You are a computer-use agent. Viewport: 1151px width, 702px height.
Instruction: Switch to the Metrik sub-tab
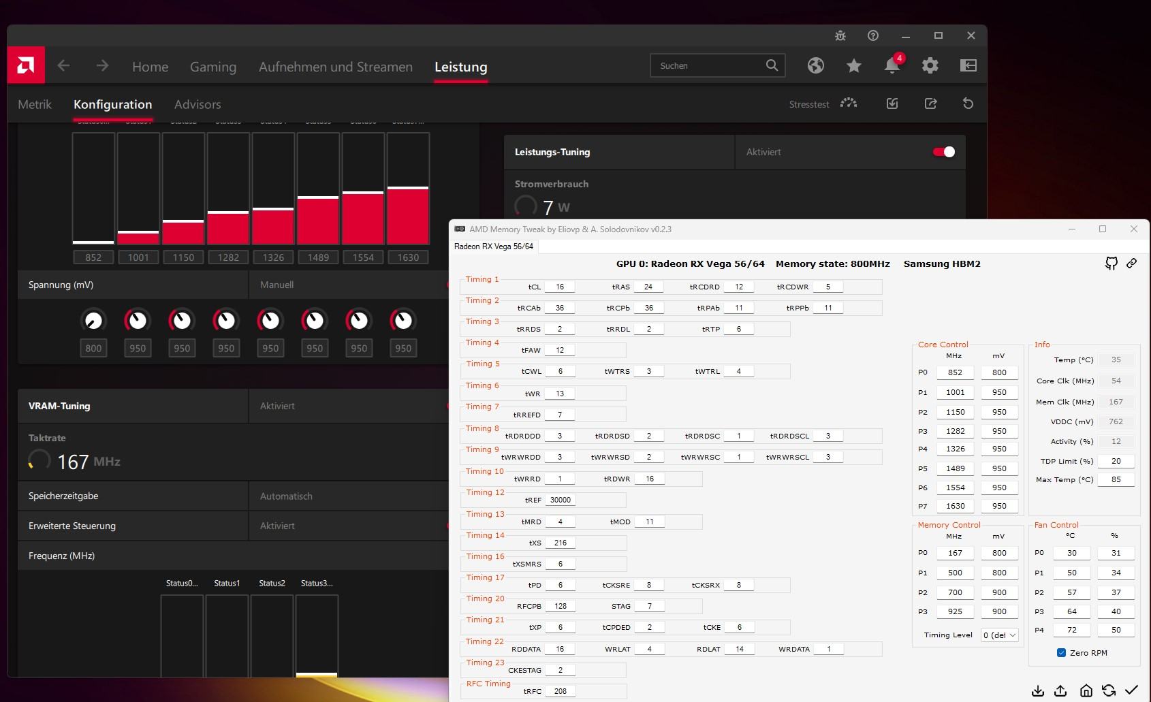point(35,104)
